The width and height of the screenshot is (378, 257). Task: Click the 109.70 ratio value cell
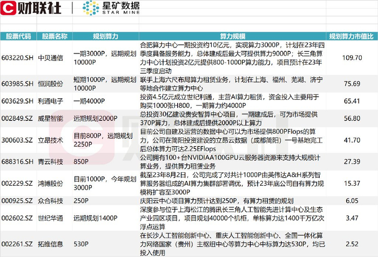352,58
